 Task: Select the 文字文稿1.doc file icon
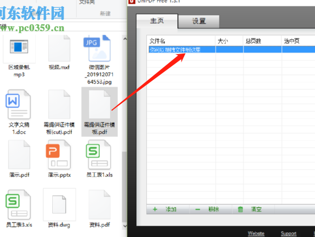[x=19, y=104]
